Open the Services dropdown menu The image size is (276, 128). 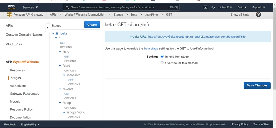30,7
